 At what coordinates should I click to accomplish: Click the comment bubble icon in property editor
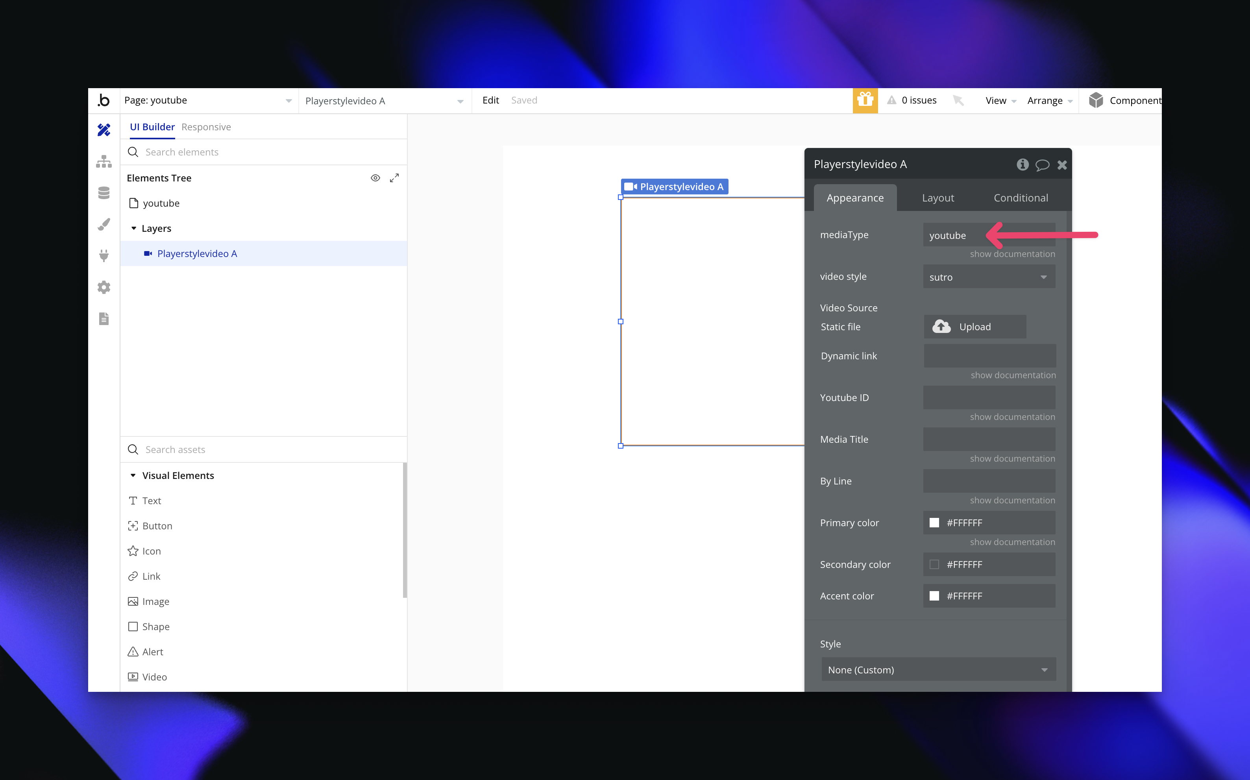(1042, 165)
